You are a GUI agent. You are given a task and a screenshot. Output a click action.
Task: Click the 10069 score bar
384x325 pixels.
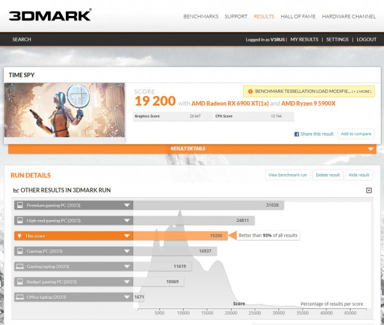pyautogui.click(x=159, y=281)
